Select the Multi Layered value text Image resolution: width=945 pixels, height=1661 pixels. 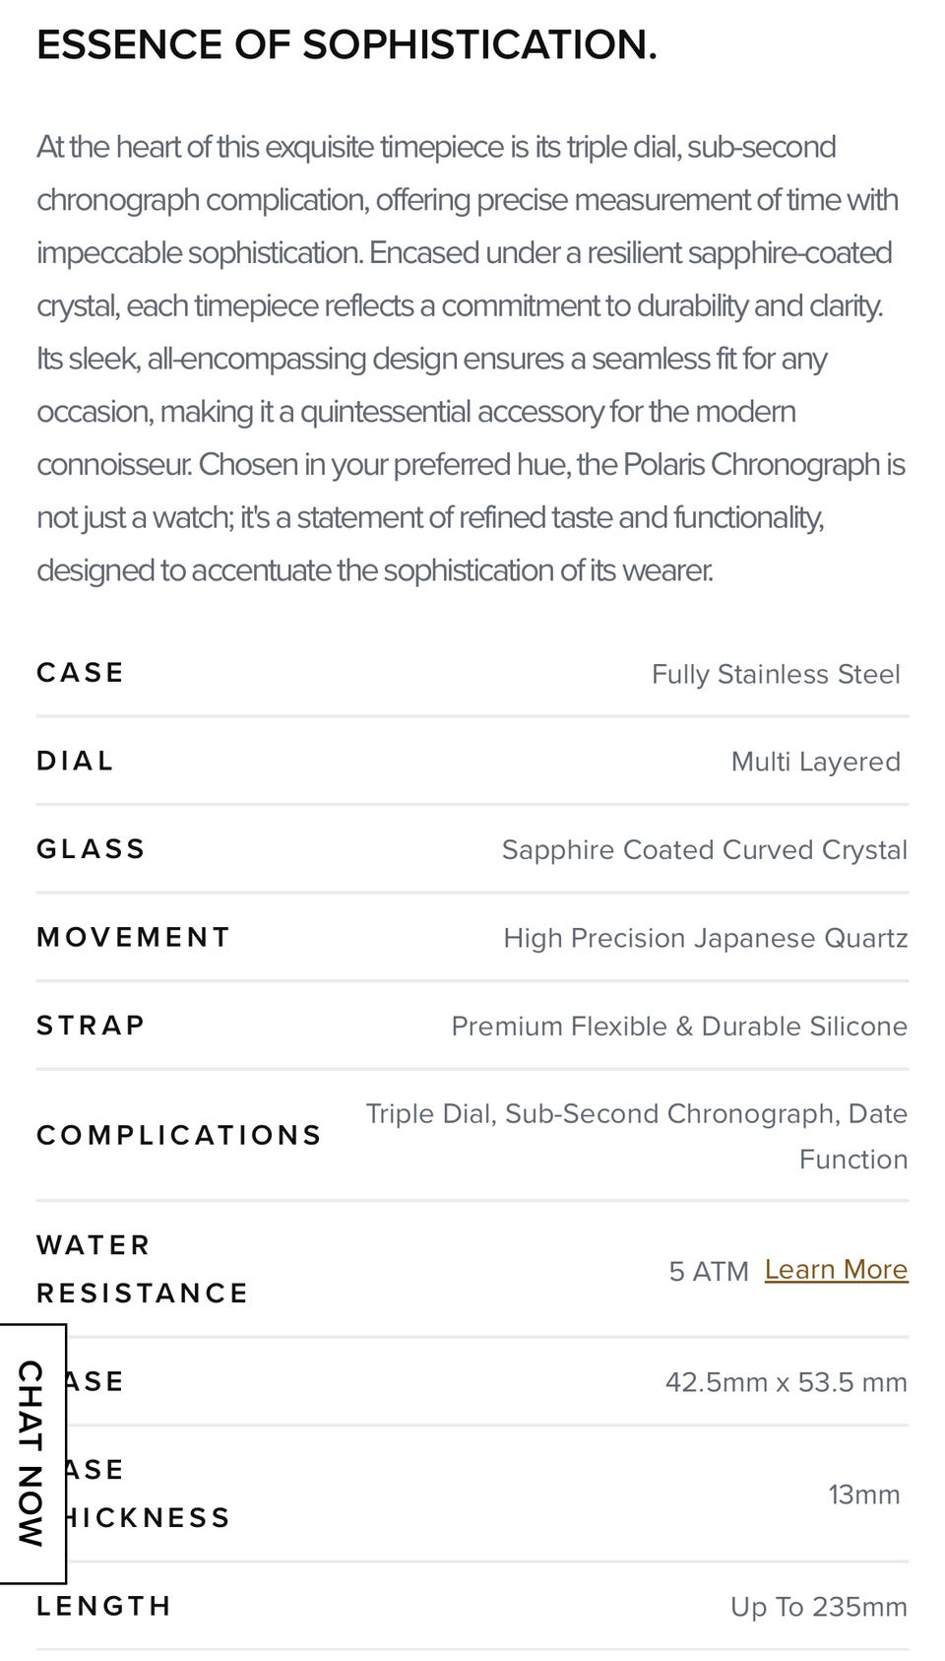click(815, 762)
